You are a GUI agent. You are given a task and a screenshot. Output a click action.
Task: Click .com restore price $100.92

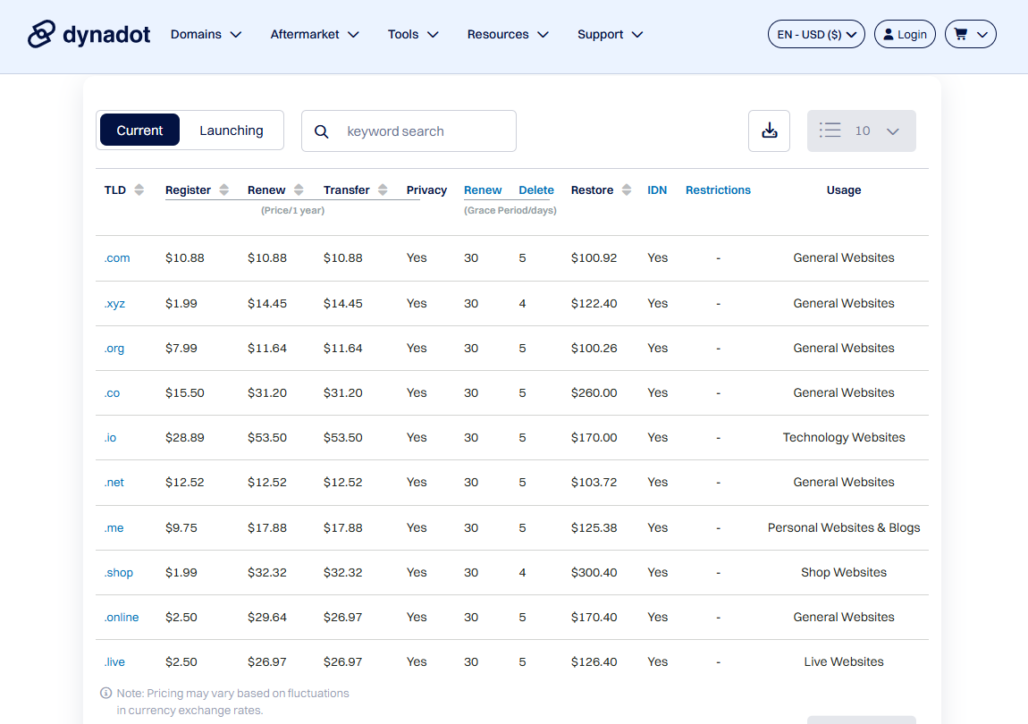pos(594,257)
